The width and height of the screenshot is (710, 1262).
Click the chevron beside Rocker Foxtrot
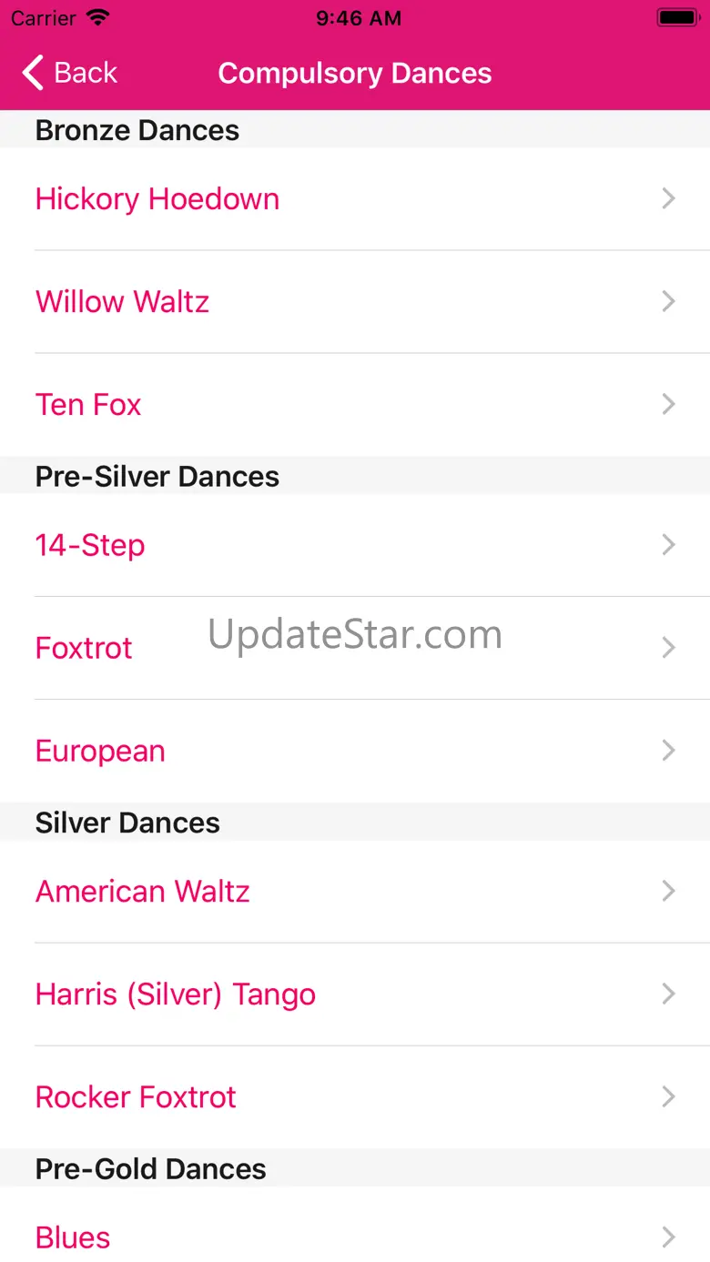669,1096
